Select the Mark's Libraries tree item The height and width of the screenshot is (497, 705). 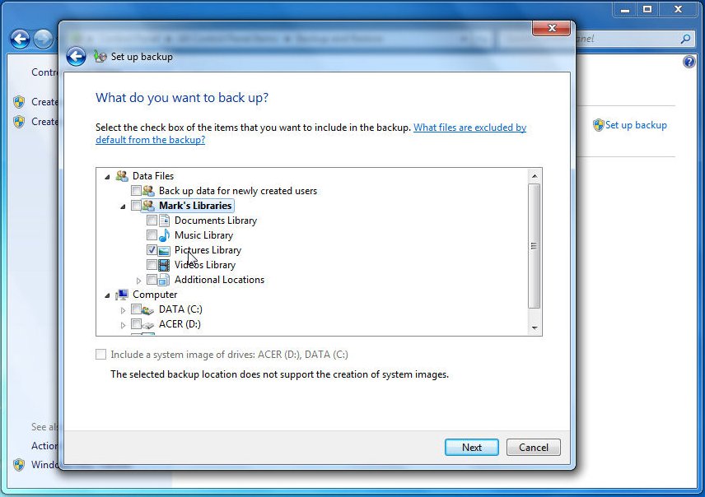pos(195,206)
